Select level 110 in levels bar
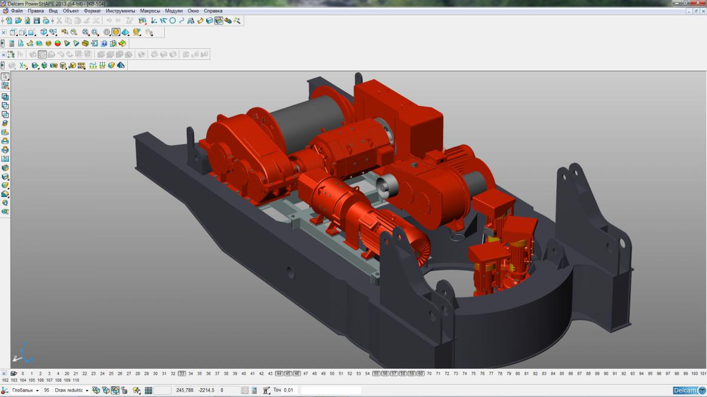The width and height of the screenshot is (707, 397). 75,381
